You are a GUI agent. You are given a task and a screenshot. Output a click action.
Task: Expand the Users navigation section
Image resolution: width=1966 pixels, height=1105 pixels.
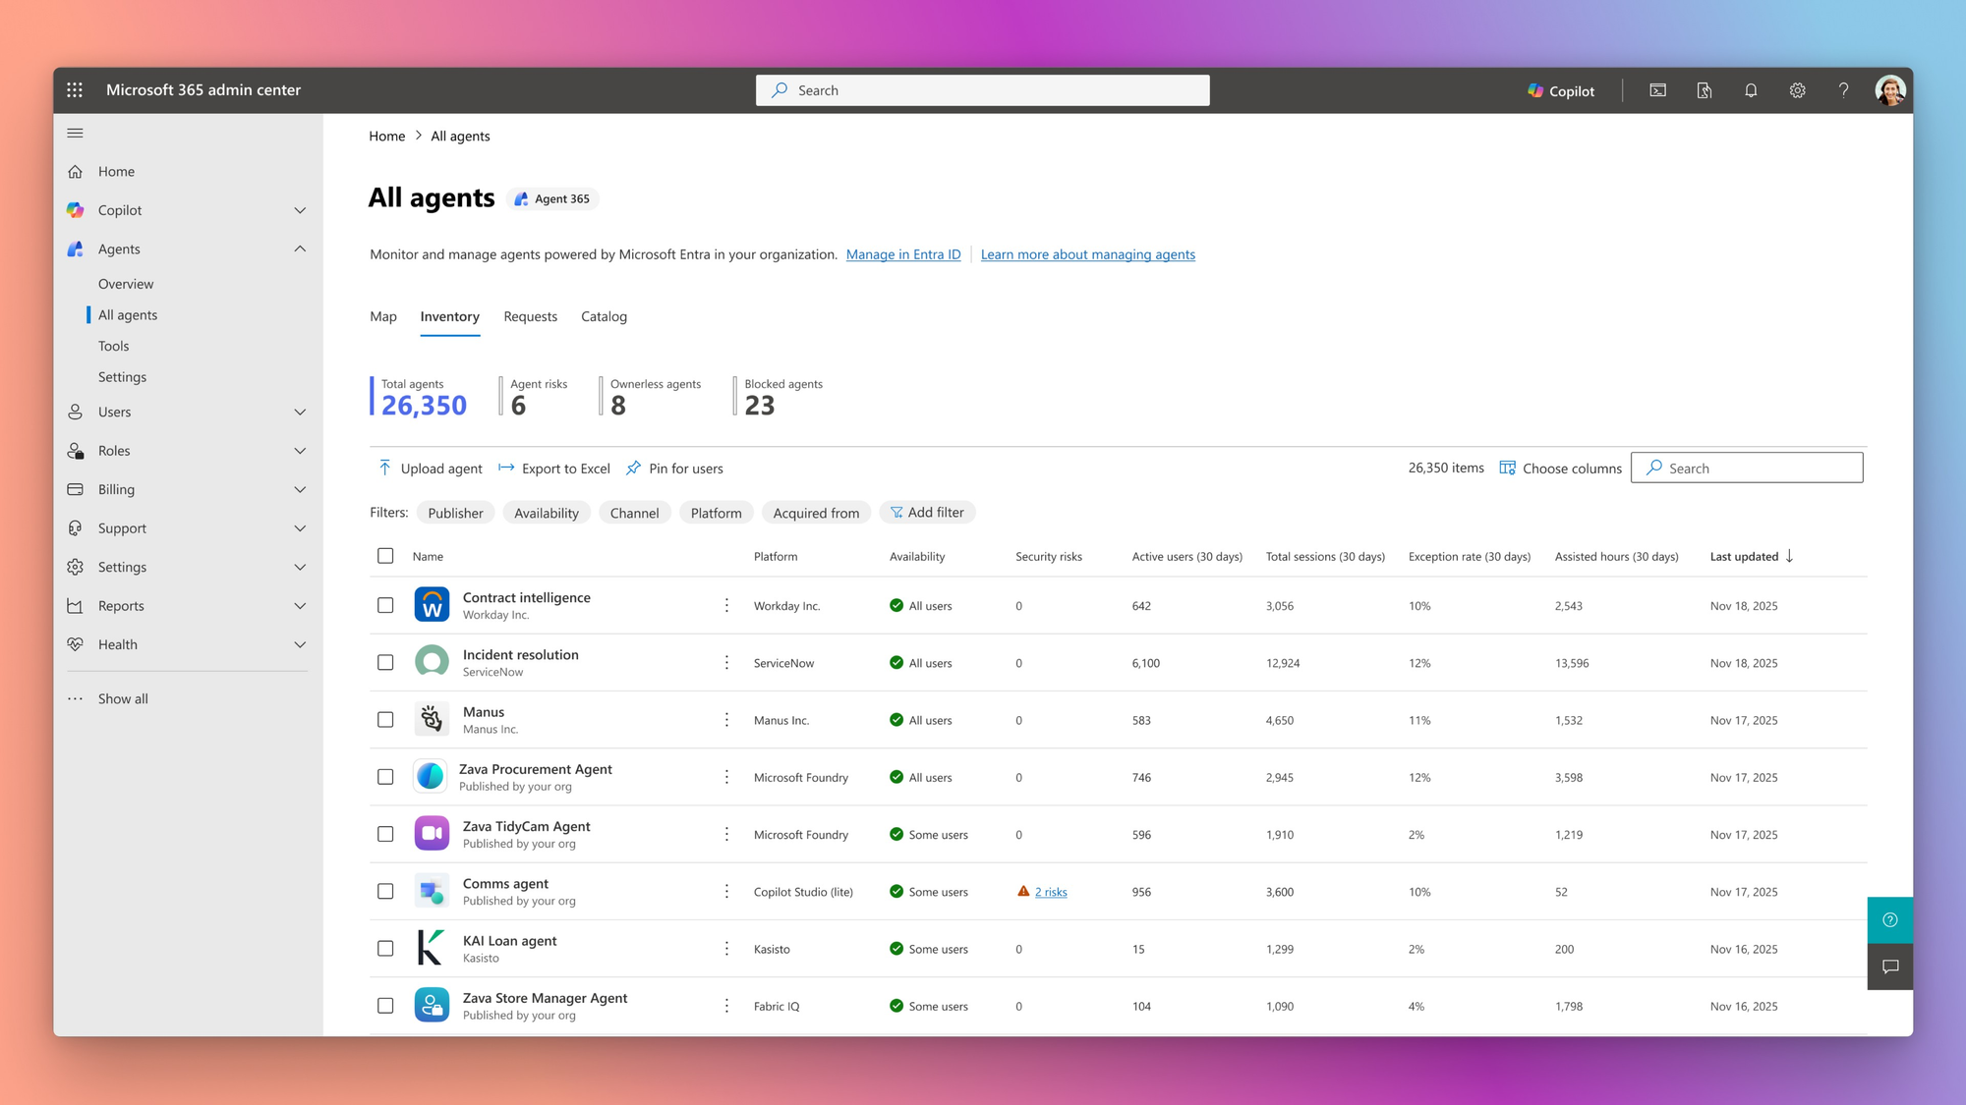pyautogui.click(x=300, y=412)
